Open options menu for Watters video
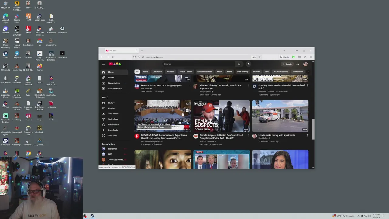389x219 pixels. [x=190, y=85]
